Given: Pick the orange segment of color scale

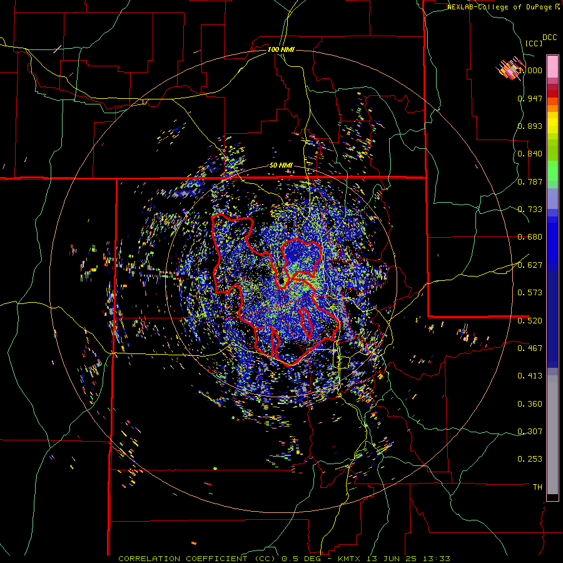Looking at the screenshot, I should pos(552,108).
